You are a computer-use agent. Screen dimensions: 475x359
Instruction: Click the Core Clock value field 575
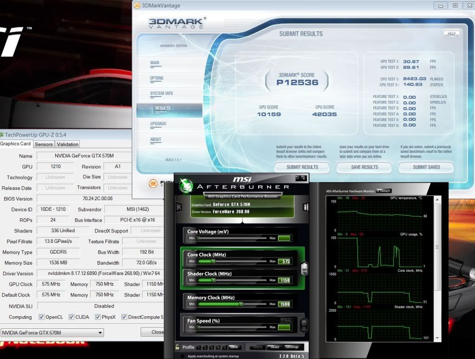point(285,261)
